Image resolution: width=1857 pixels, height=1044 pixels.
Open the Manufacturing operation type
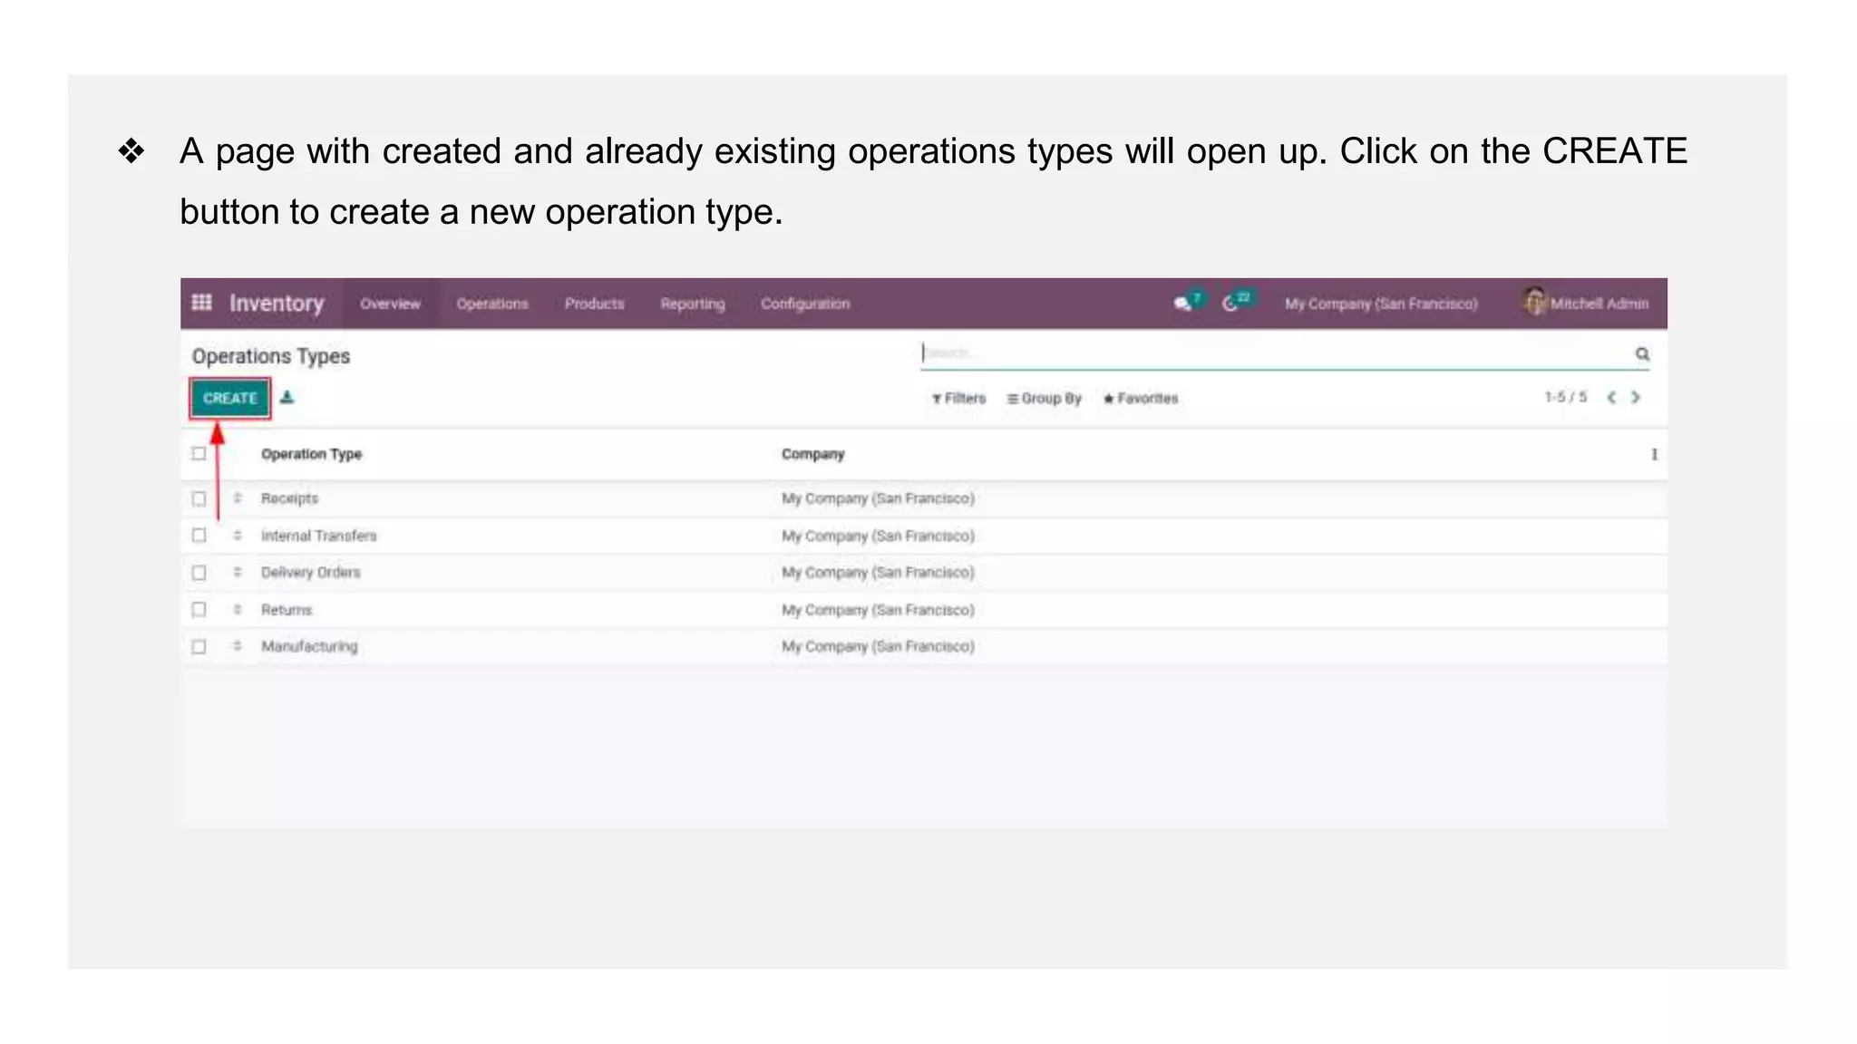pos(309,646)
